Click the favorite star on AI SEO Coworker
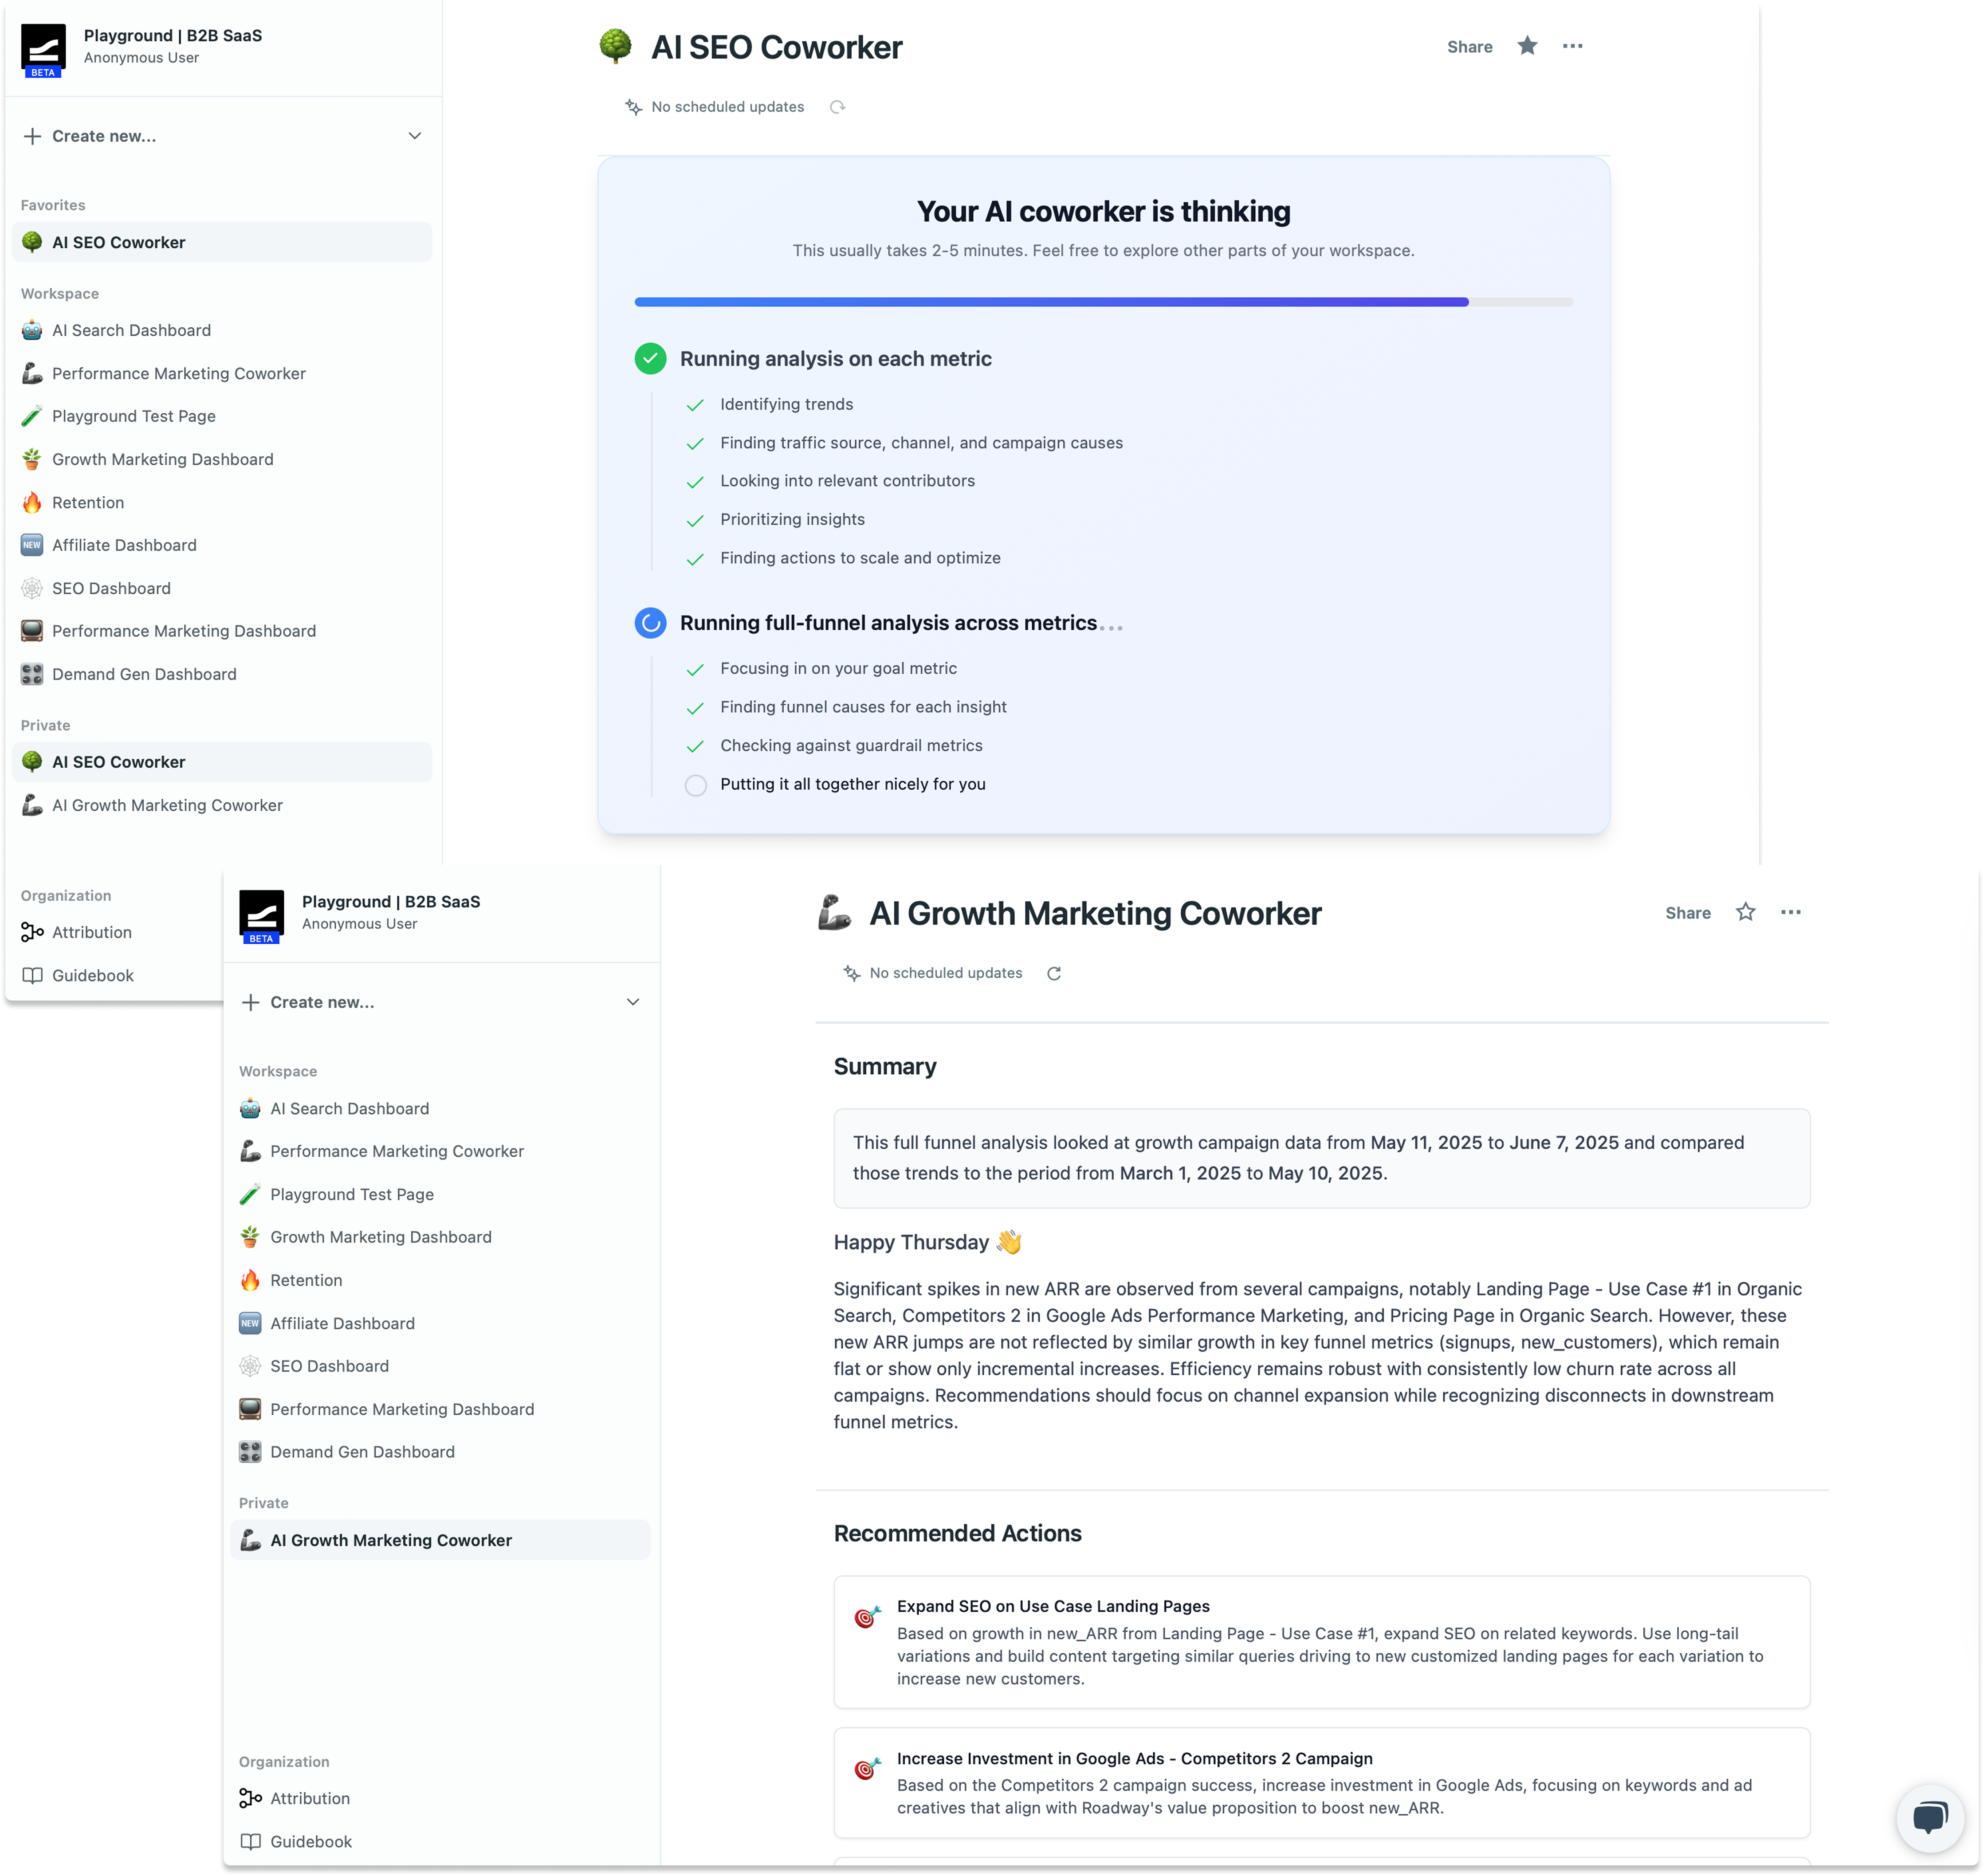The width and height of the screenshot is (1984, 1876). coord(1527,46)
